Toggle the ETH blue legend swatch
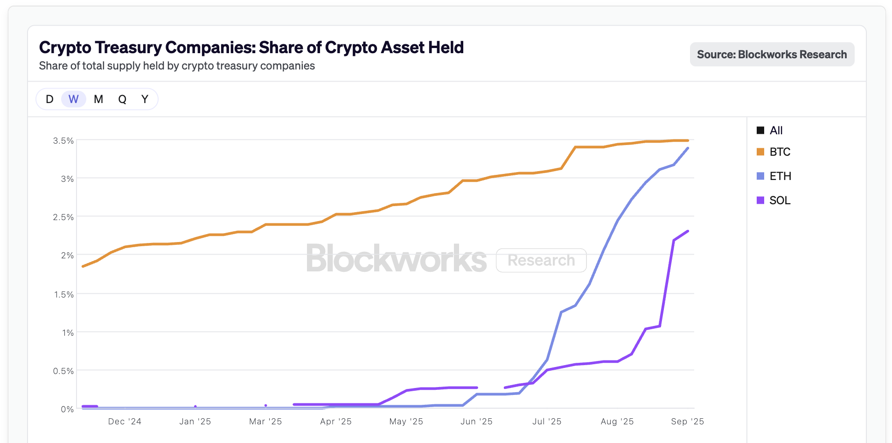This screenshot has height=443, width=892. 760,176
